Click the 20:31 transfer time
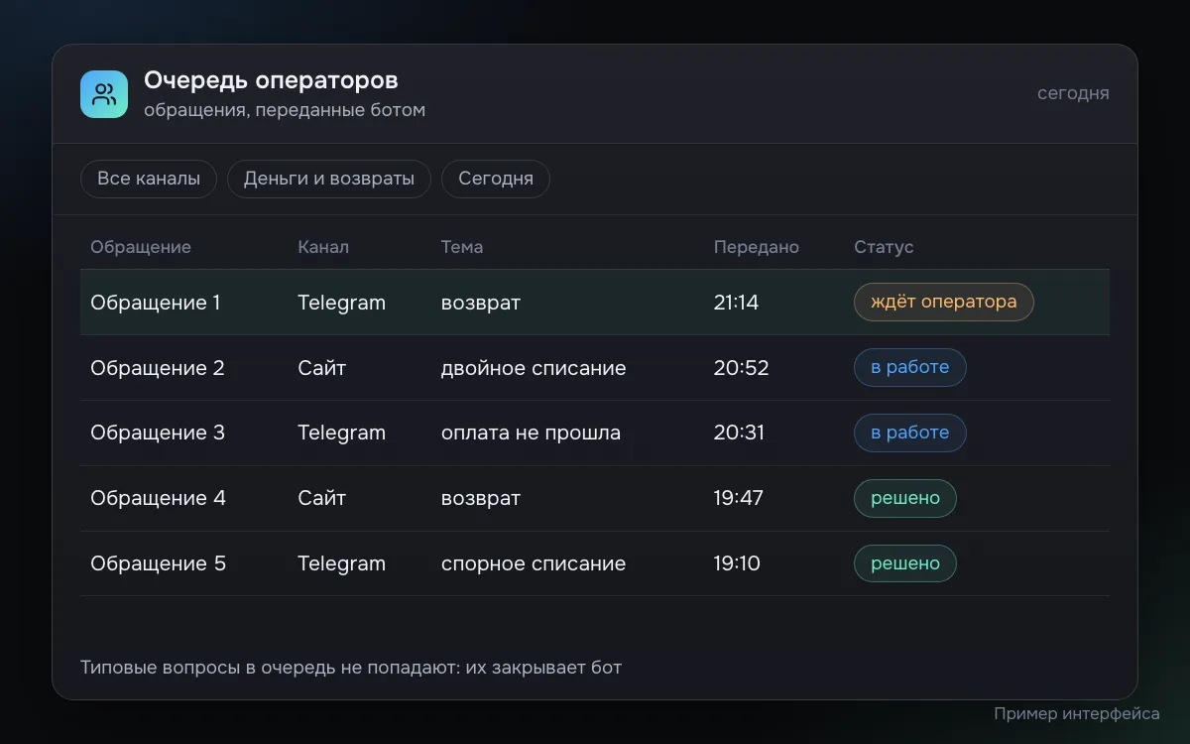Image resolution: width=1190 pixels, height=744 pixels. (x=740, y=434)
